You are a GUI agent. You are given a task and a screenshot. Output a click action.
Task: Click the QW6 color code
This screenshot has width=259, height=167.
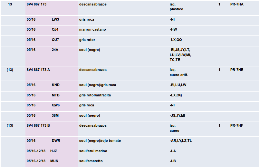(x=56, y=105)
